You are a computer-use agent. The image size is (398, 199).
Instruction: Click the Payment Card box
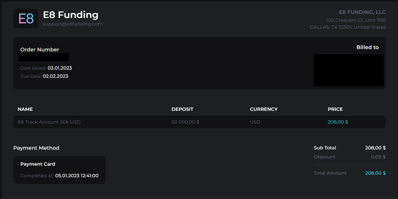(x=60, y=170)
